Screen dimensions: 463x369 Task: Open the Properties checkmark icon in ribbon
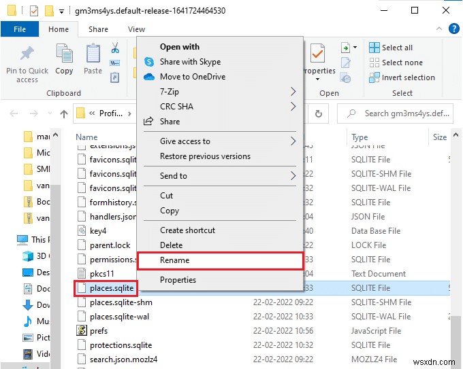[x=318, y=54]
